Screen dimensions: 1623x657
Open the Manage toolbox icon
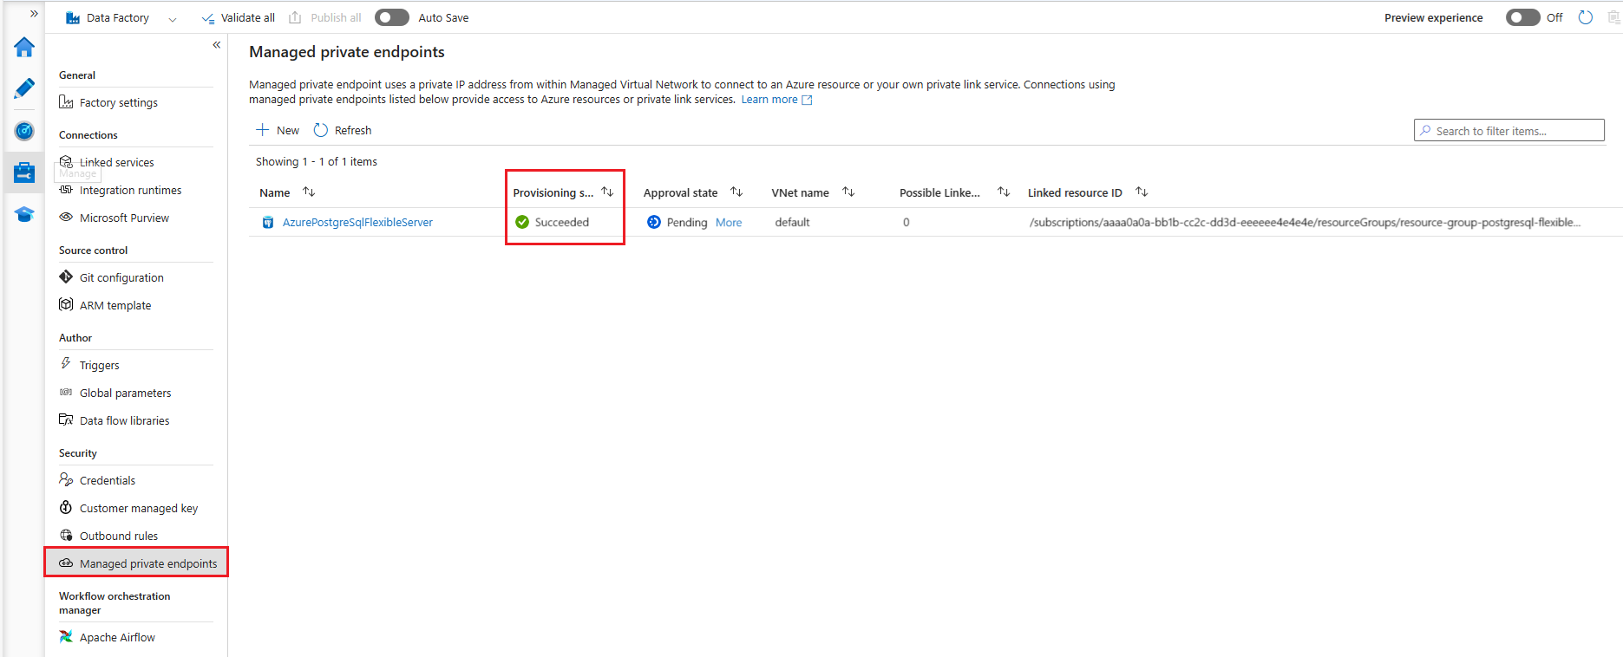click(x=24, y=172)
